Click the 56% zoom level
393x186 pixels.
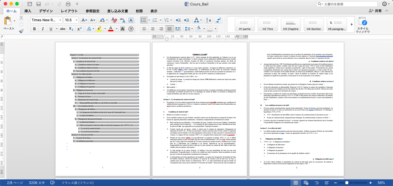click(x=381, y=183)
